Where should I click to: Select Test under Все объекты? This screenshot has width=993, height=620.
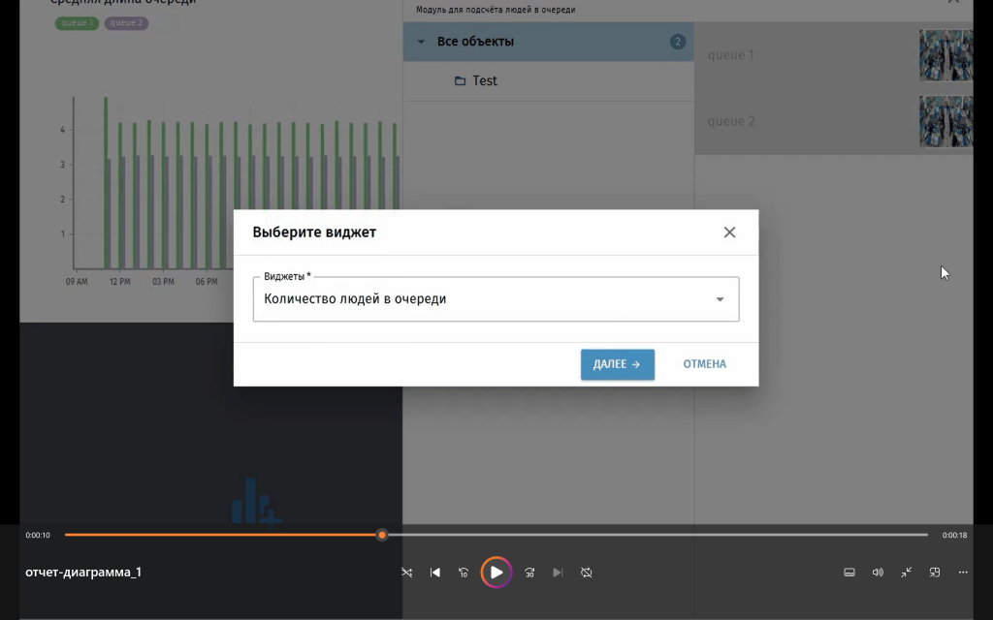[485, 80]
